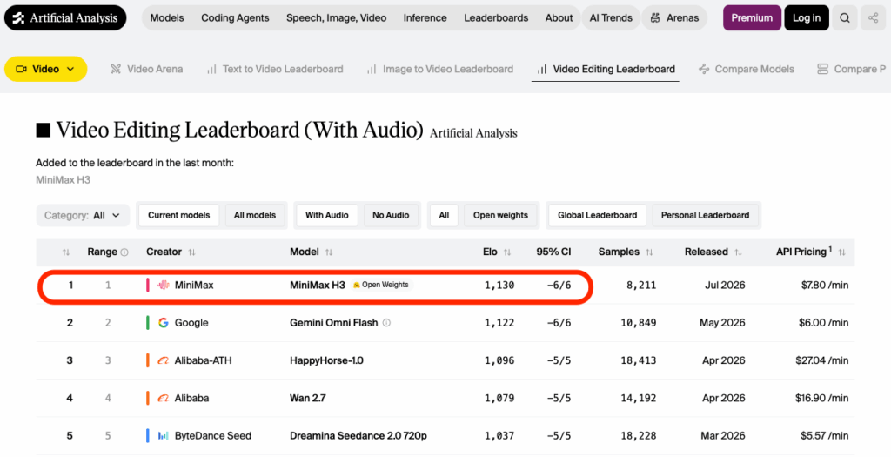Click the Google creator logo
891x457 pixels.
pyautogui.click(x=163, y=322)
